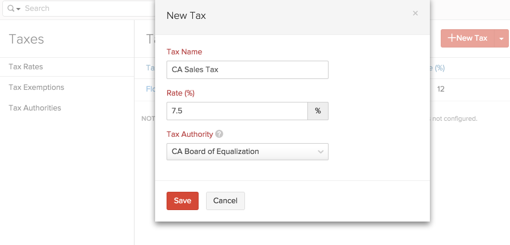Go to Tax Exemptions in sidebar
Image resolution: width=510 pixels, height=245 pixels.
point(36,88)
